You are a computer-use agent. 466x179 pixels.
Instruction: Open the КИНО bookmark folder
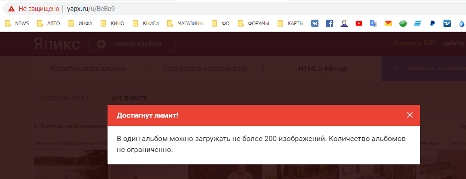click(113, 23)
